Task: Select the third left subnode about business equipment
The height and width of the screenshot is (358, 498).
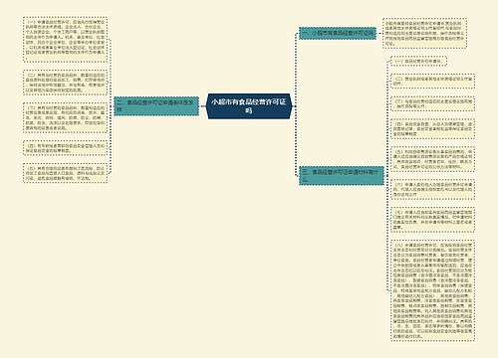Action: click(65, 117)
